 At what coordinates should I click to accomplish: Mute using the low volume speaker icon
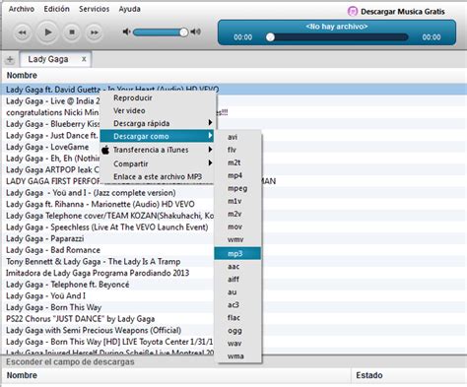(x=126, y=32)
